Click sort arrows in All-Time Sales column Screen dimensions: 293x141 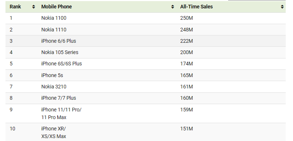point(282,7)
